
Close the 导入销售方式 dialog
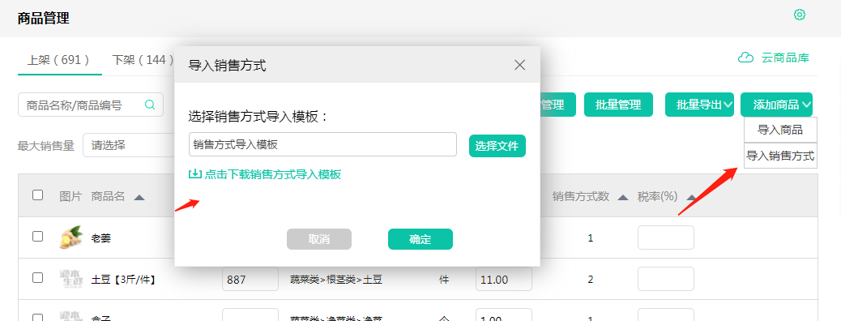pos(519,65)
